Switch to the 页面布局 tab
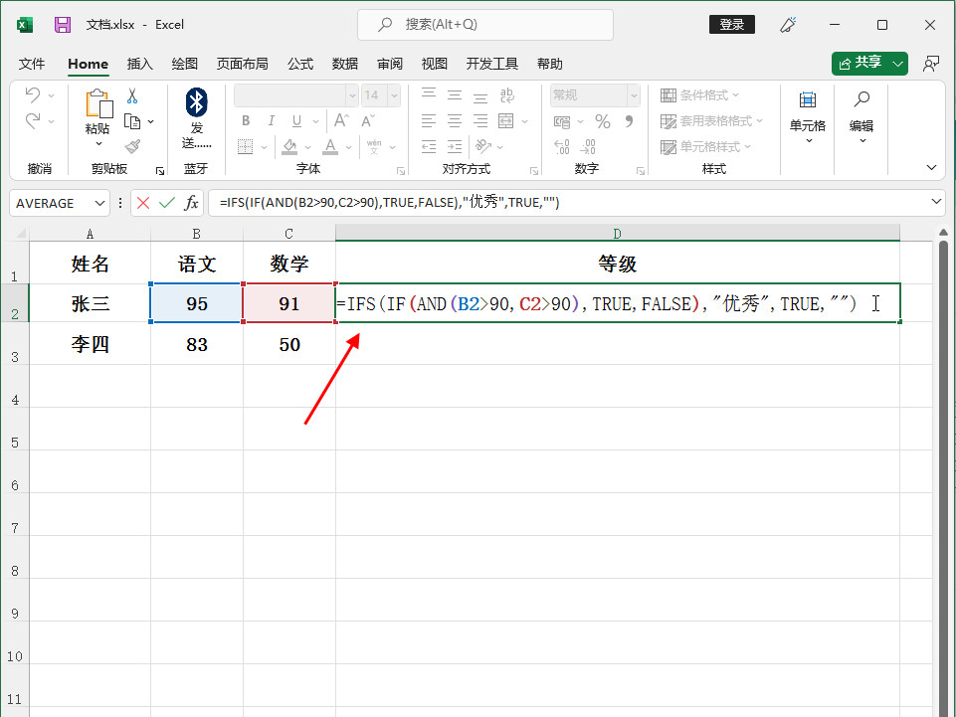956x717 pixels. (242, 64)
